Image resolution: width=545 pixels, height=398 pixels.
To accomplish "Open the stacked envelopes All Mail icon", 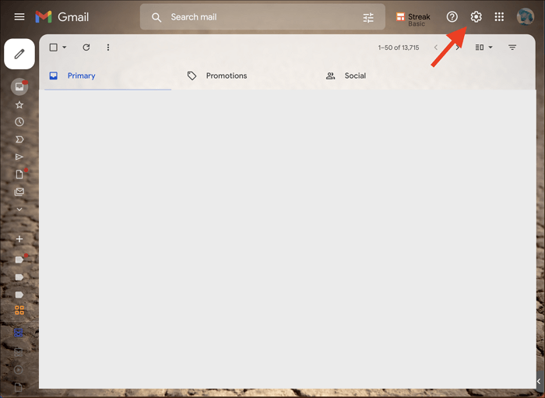I will click(19, 192).
